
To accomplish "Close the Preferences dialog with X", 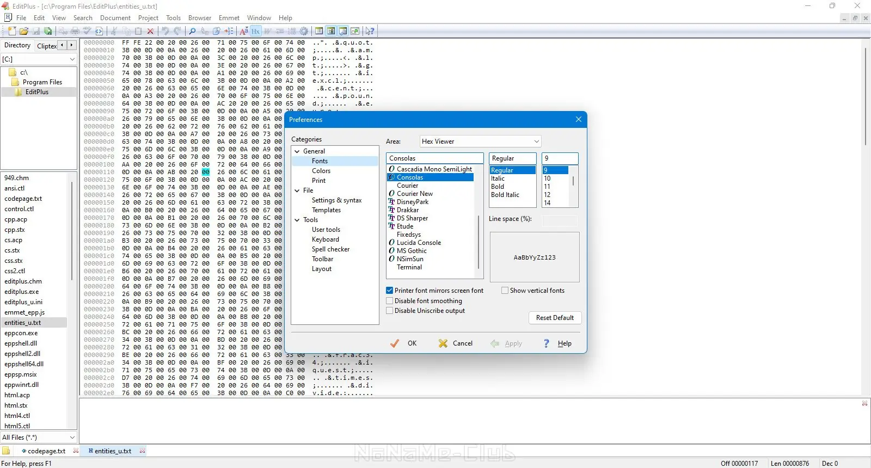I will pos(579,119).
